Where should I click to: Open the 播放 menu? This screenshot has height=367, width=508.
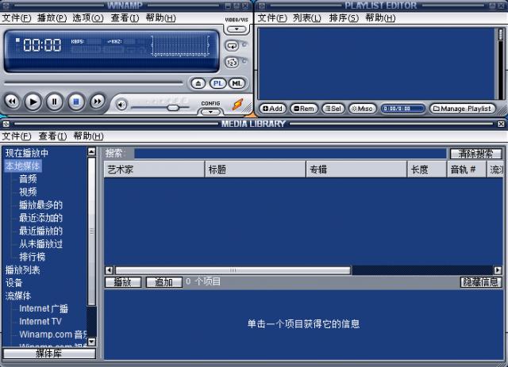point(52,17)
